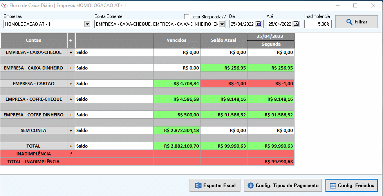Enable the Listar Bloqueadas checkbox
383x196 pixels.
click(187, 16)
